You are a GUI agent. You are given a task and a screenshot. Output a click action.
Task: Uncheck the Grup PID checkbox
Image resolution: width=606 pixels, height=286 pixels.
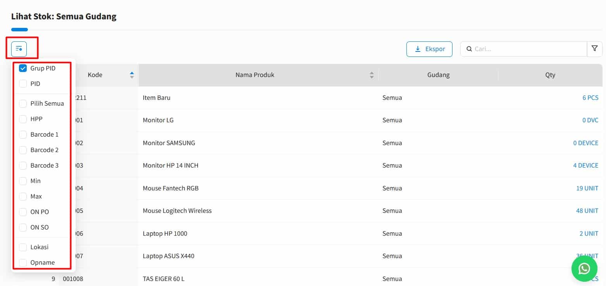[22, 68]
